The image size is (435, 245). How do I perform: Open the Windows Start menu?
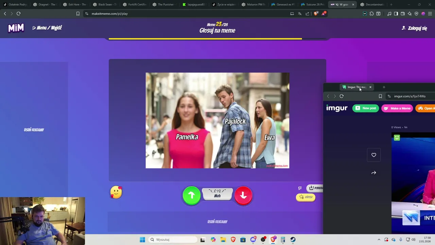pyautogui.click(x=142, y=240)
